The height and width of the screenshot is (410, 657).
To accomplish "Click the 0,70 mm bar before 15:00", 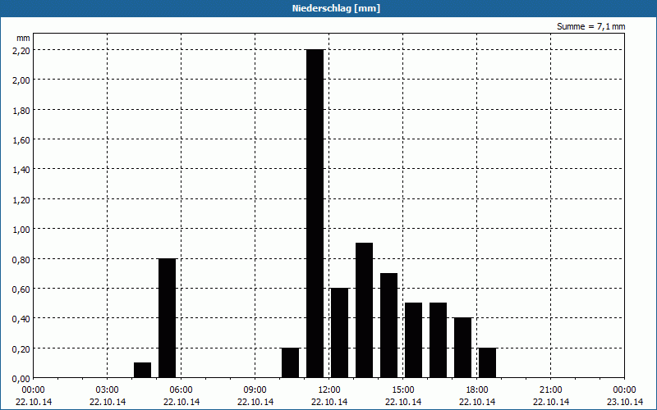I will point(388,326).
